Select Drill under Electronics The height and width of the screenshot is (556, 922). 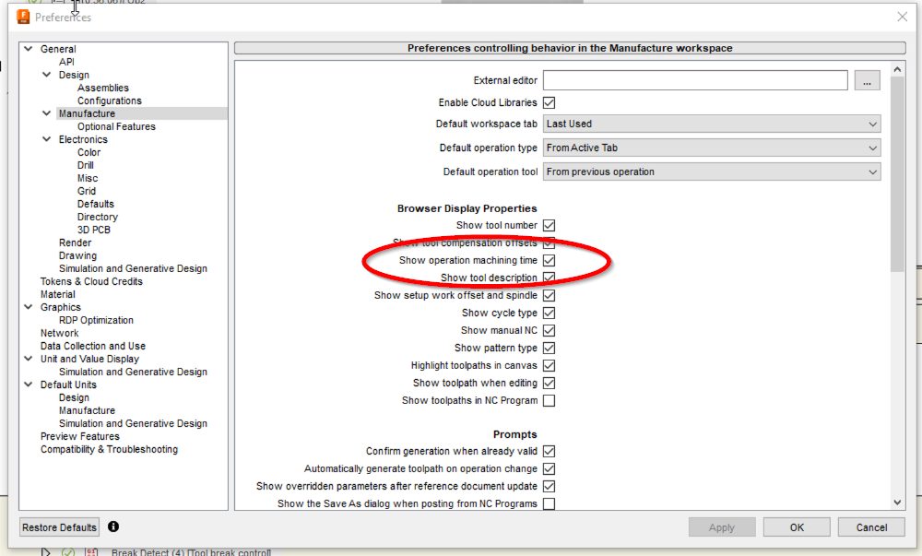(x=85, y=165)
